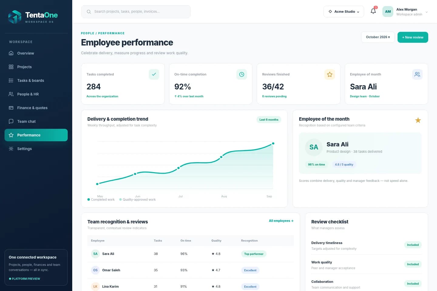Open People & HR section
Screen dimensions: 437x291
tap(36, 94)
